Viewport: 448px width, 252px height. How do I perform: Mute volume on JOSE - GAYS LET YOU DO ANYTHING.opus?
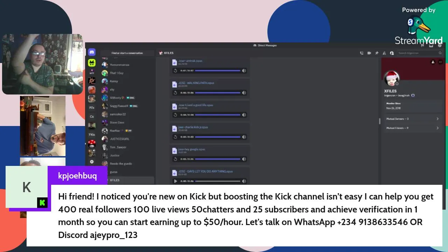click(x=244, y=181)
